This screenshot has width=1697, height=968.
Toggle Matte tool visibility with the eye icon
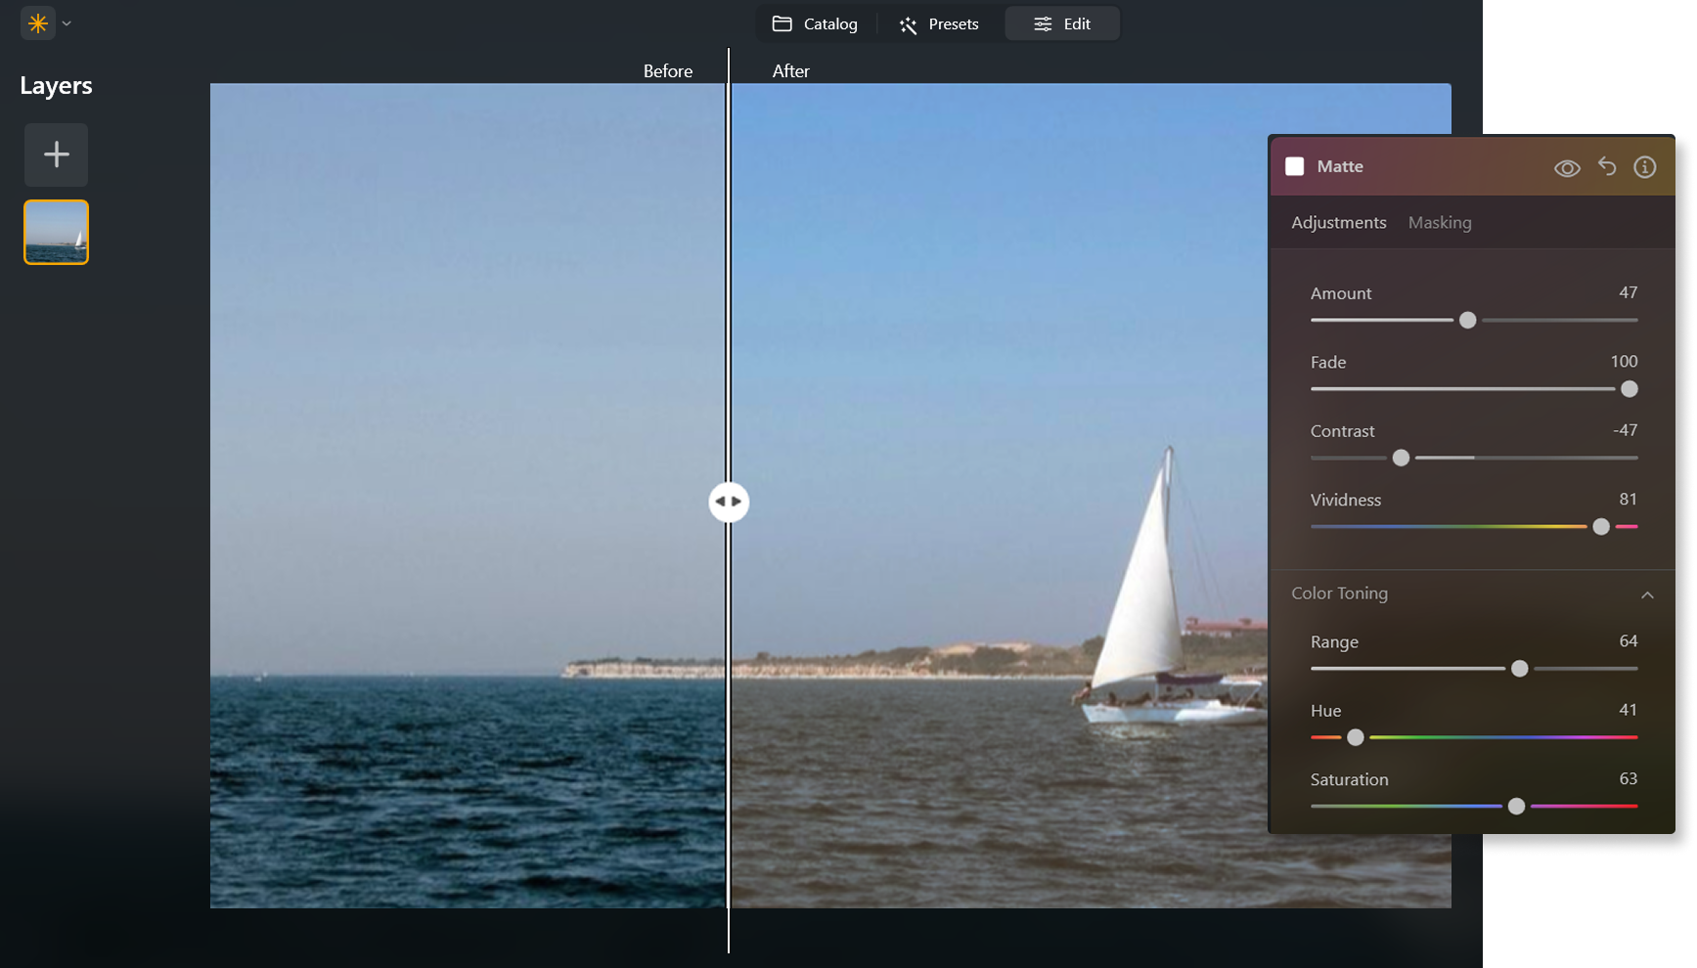point(1567,167)
